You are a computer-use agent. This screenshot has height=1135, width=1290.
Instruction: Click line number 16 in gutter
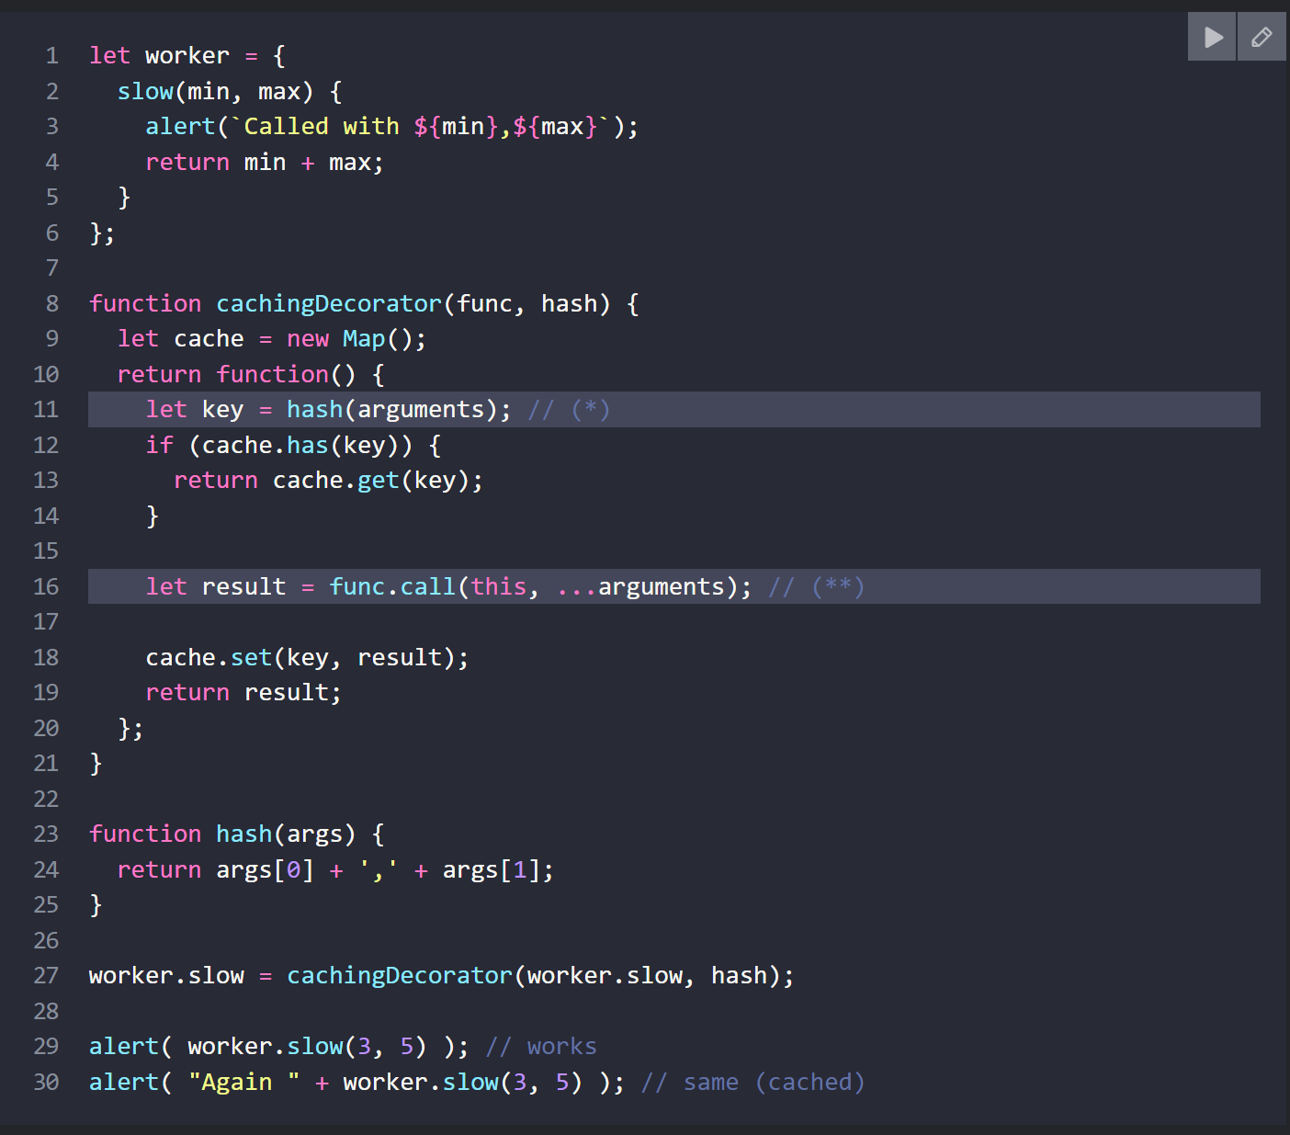[46, 586]
